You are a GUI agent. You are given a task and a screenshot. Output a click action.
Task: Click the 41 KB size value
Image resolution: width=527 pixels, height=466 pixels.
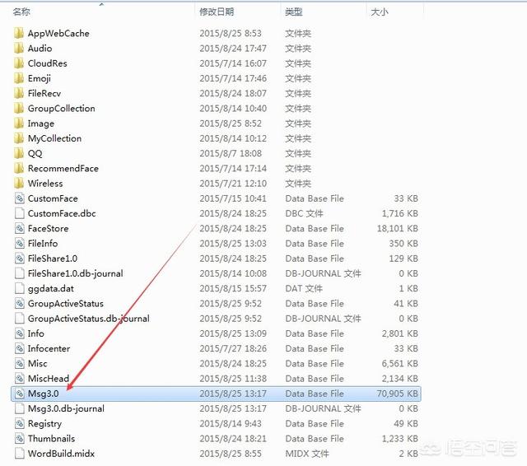point(406,303)
